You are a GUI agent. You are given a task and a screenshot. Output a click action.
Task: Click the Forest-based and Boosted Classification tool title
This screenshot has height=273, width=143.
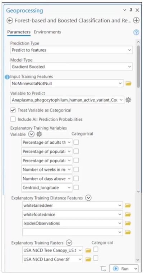tap(73, 20)
